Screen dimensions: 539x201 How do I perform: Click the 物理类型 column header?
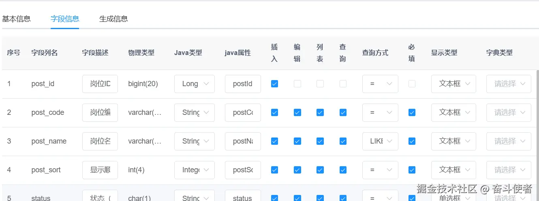click(141, 53)
